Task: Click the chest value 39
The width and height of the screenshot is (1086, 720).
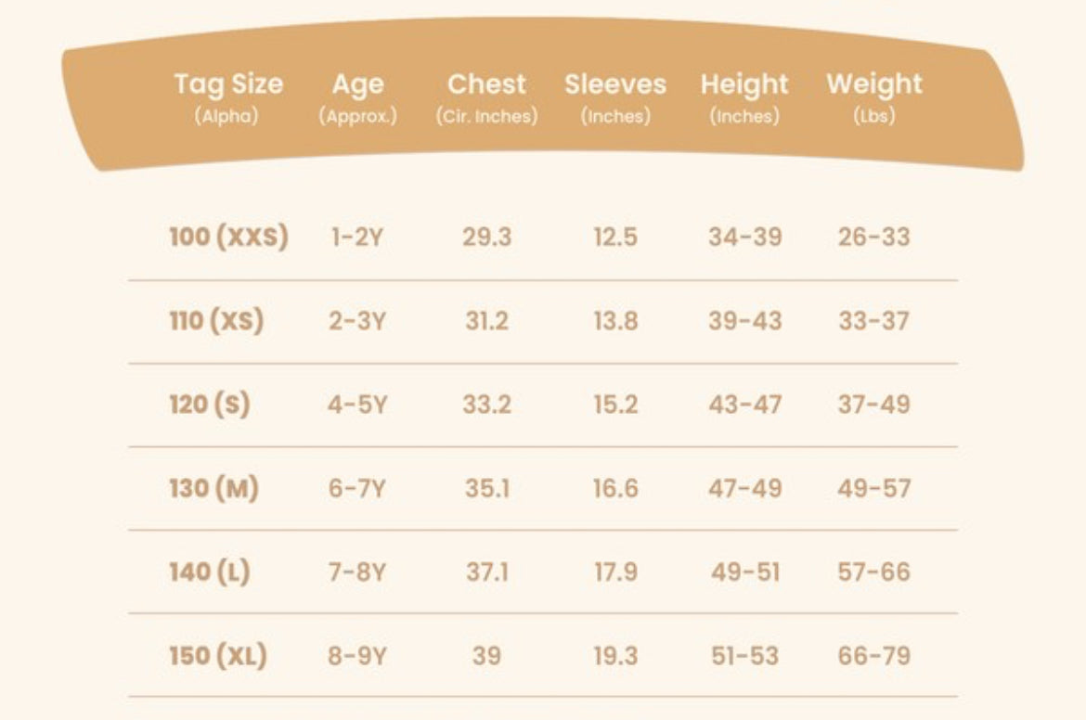Action: click(486, 656)
